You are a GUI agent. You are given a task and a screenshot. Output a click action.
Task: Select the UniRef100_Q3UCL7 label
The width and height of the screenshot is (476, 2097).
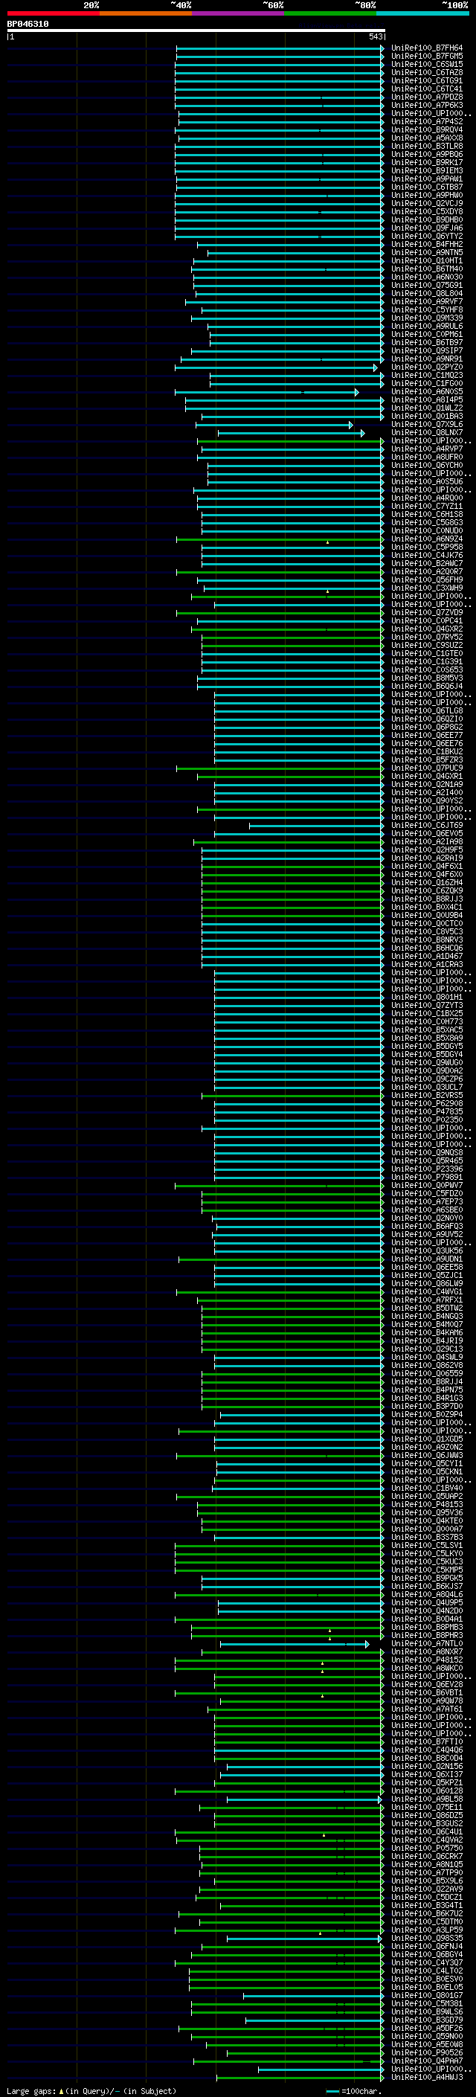427,1088
